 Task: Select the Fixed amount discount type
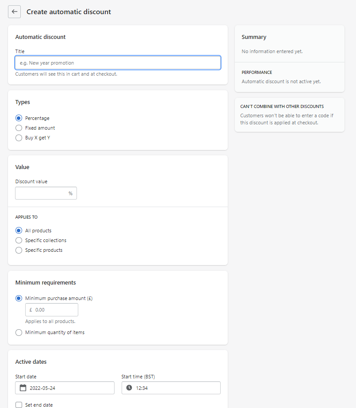coord(19,128)
